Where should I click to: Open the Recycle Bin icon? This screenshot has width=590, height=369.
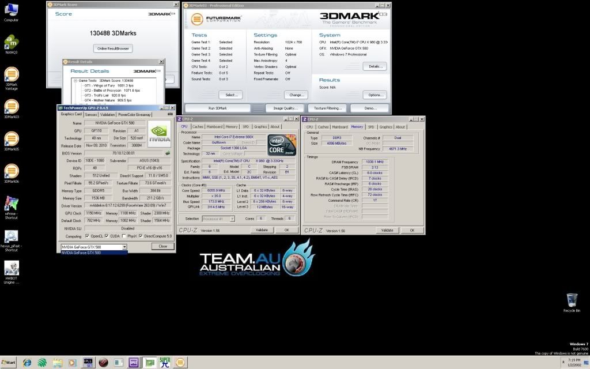pyautogui.click(x=572, y=300)
